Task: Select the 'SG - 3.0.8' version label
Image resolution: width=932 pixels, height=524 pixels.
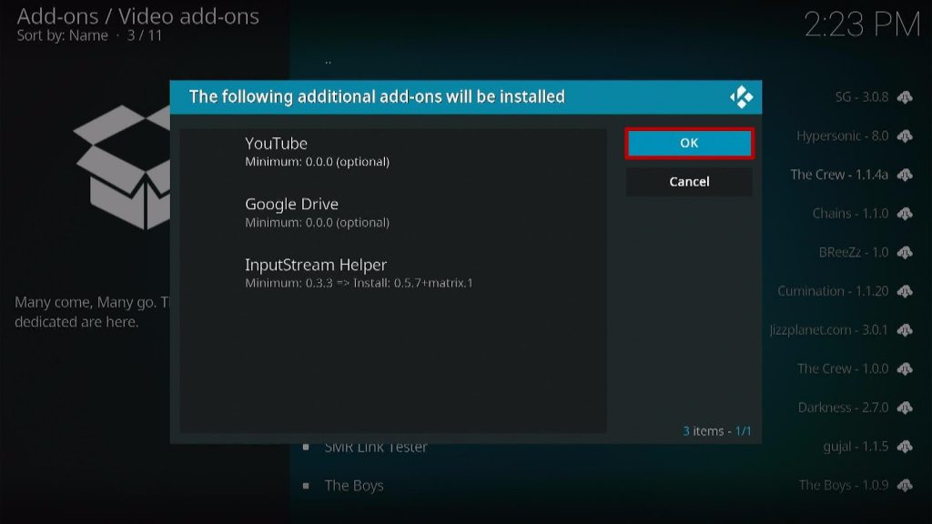Action: click(x=861, y=96)
